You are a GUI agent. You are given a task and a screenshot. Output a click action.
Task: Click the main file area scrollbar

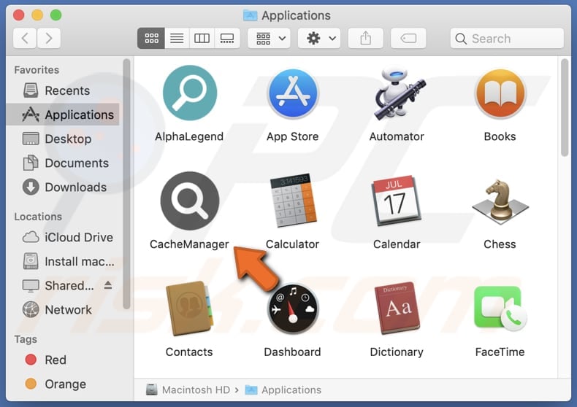(x=564, y=108)
